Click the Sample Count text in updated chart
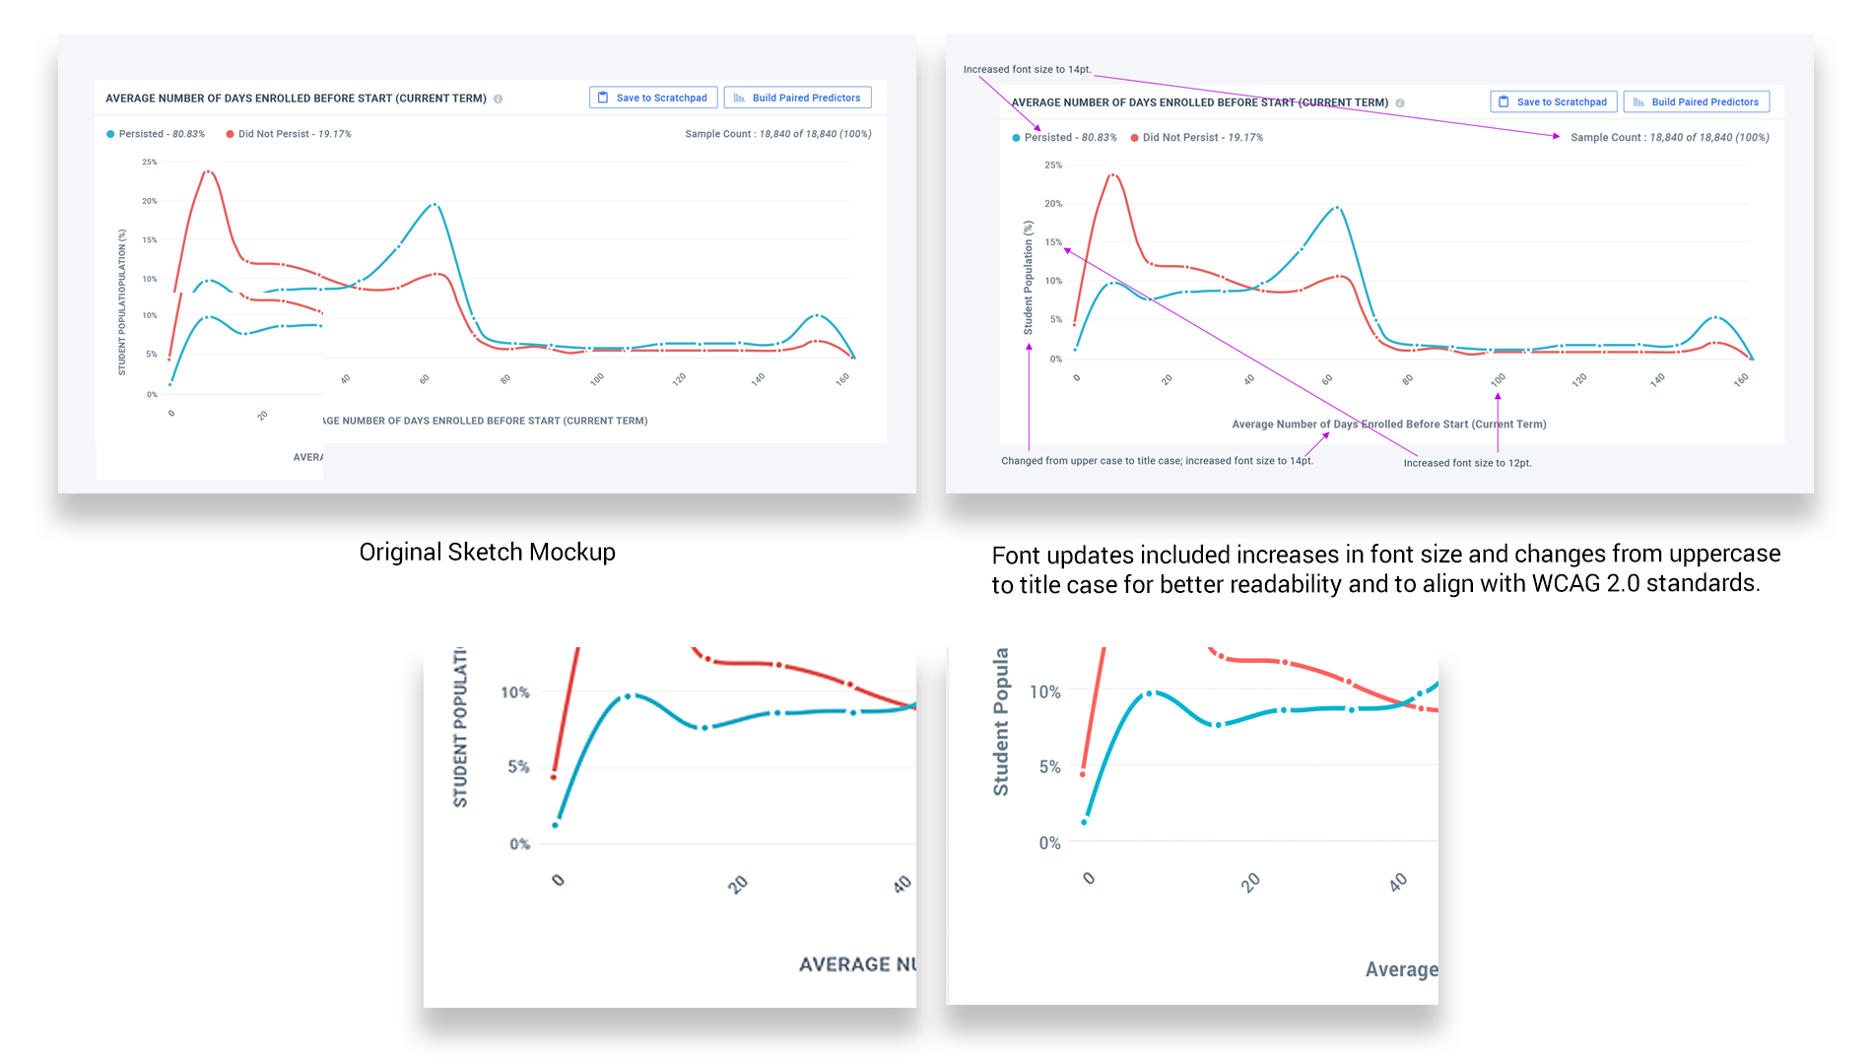The height and width of the screenshot is (1057, 1872). tap(1670, 138)
